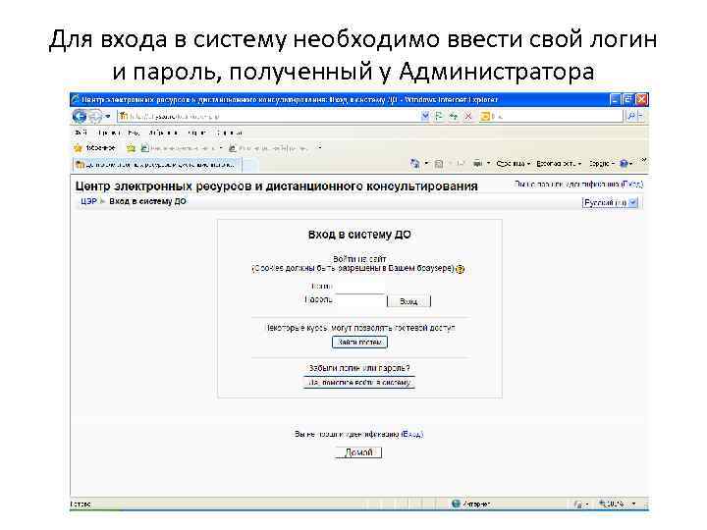The height and width of the screenshot is (530, 707).
Task: Open search provider options arrow next to magnifier
Action: (640, 116)
